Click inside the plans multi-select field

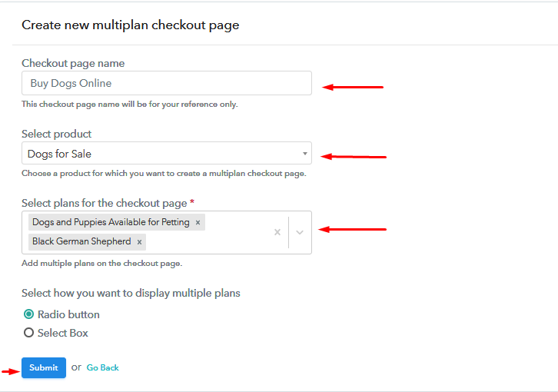click(x=167, y=232)
